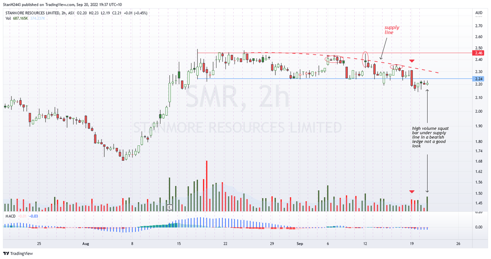Click the tallest red volume bar
The image size is (491, 259).
tap(207, 186)
